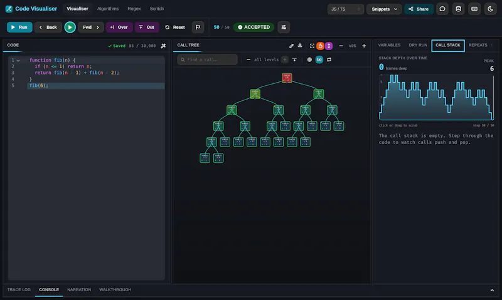Open the Walkthrough tab

115,290
